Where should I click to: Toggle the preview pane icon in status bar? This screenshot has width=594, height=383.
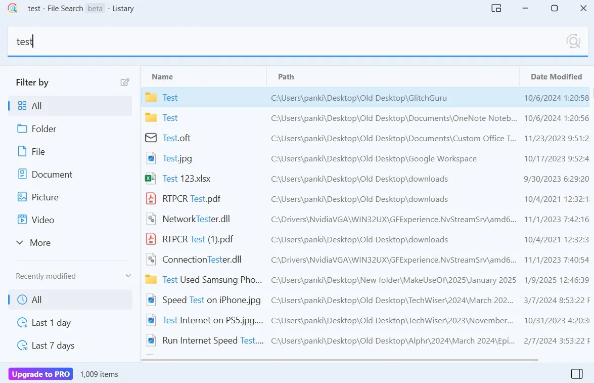(576, 374)
